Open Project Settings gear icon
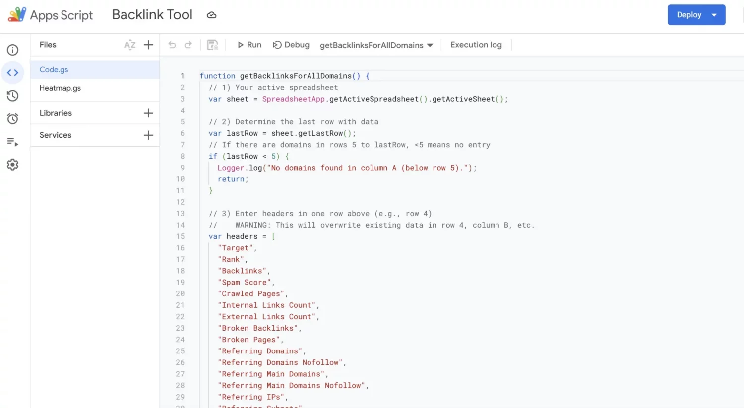Screen dimensions: 744x408 click(x=13, y=165)
